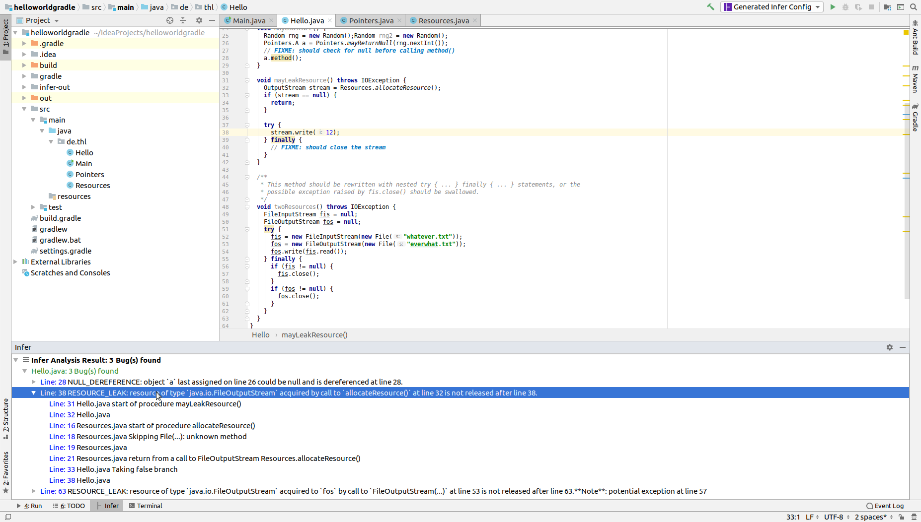Click mayLeakResource() in editor breadcrumb
This screenshot has width=921, height=522.
pyautogui.click(x=314, y=335)
